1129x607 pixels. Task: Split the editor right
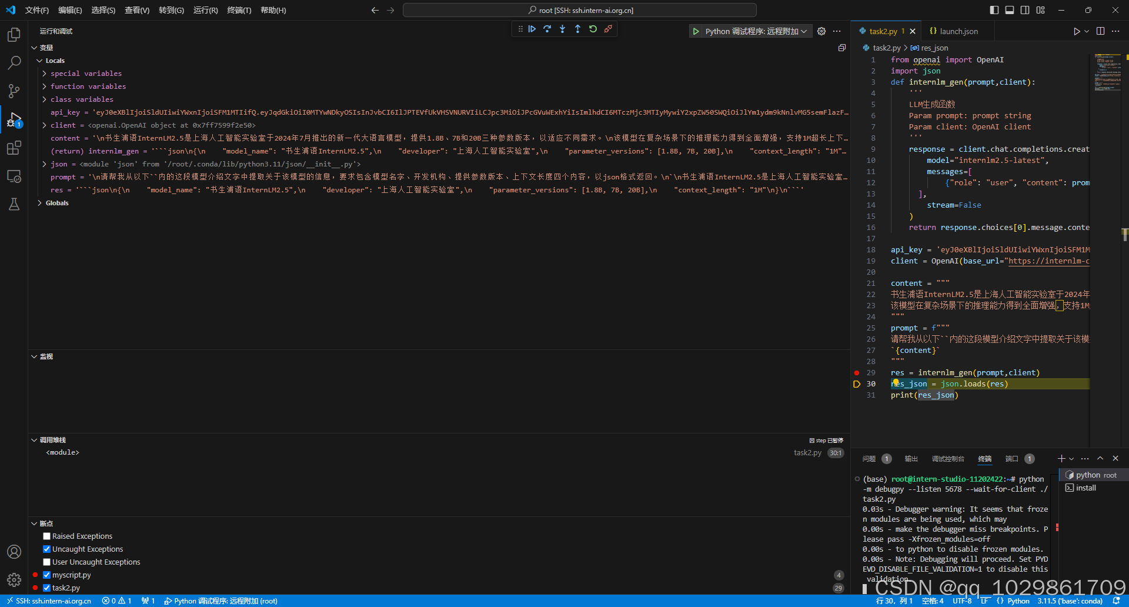(1100, 31)
